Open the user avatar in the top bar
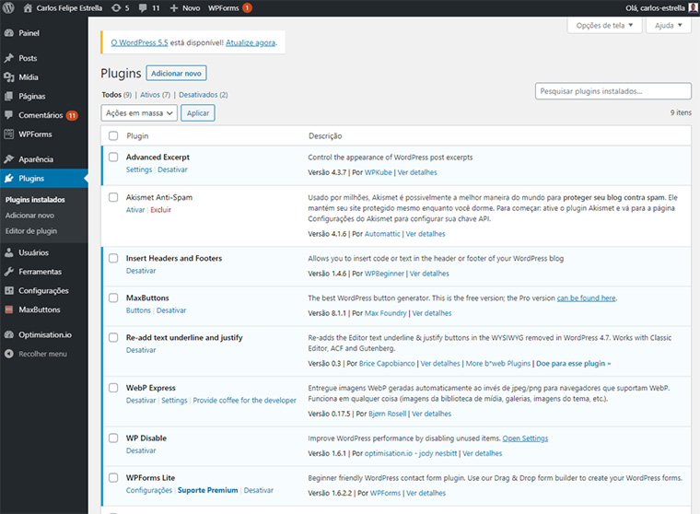Screen dimensions: 700x514 694,7
